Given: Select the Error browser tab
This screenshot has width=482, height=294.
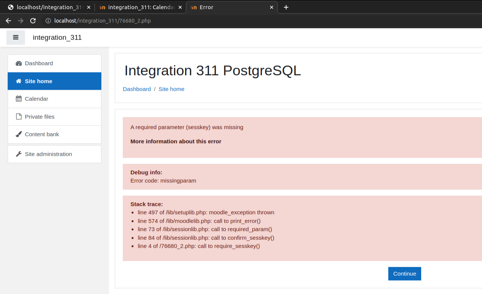Looking at the screenshot, I should (x=232, y=7).
